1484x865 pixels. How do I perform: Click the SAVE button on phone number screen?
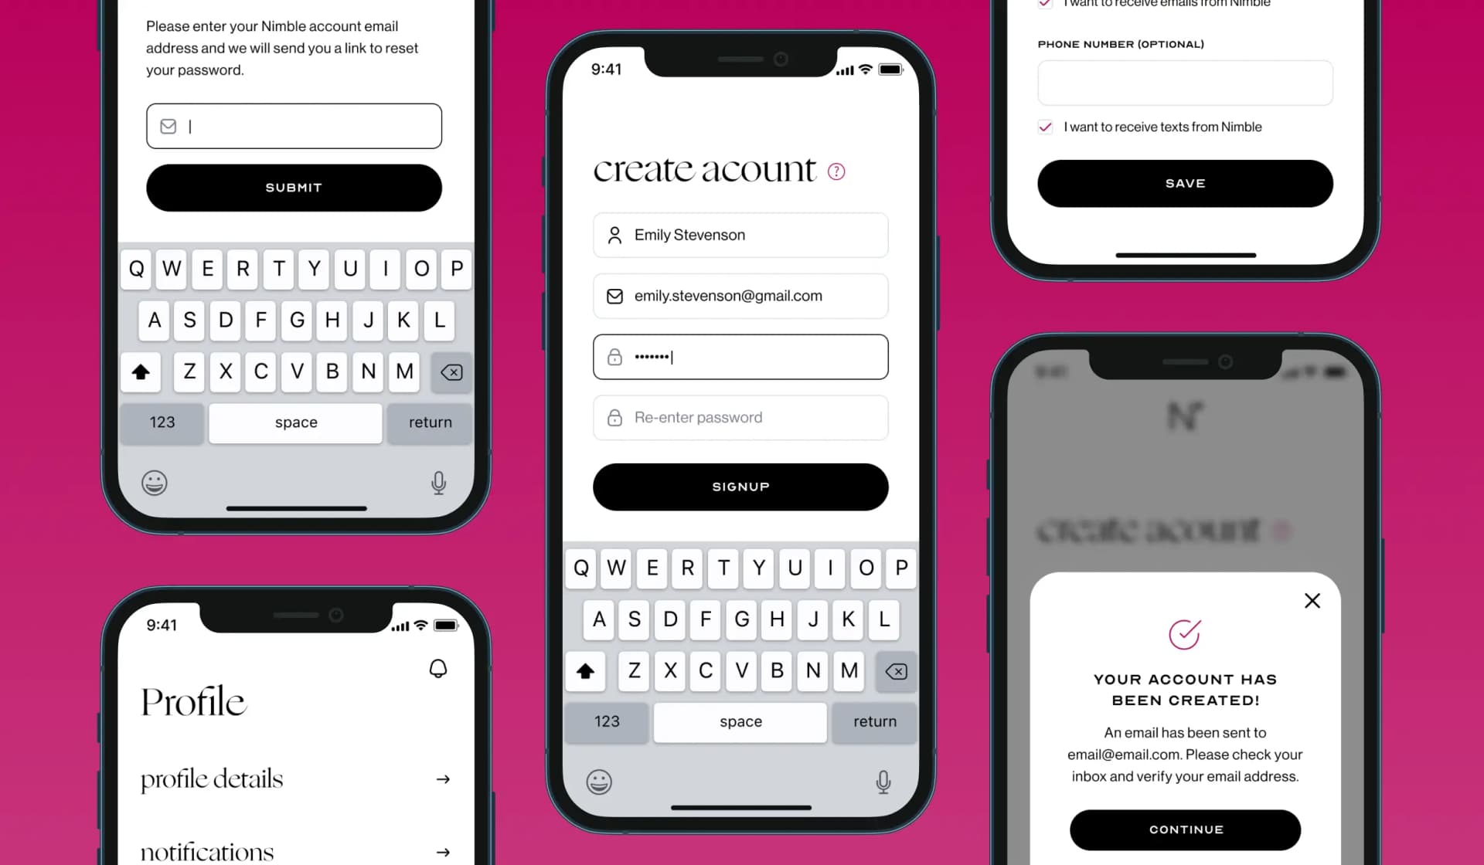click(x=1185, y=183)
